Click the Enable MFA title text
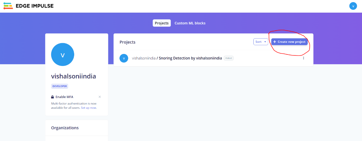 click(x=64, y=97)
